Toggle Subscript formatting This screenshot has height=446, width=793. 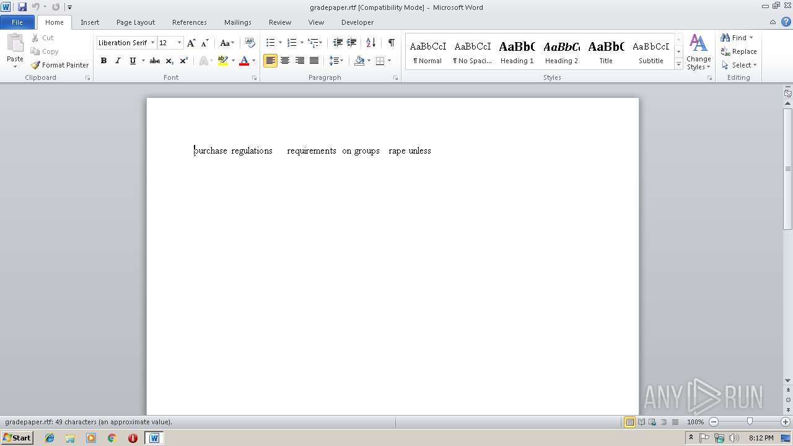[x=170, y=61]
